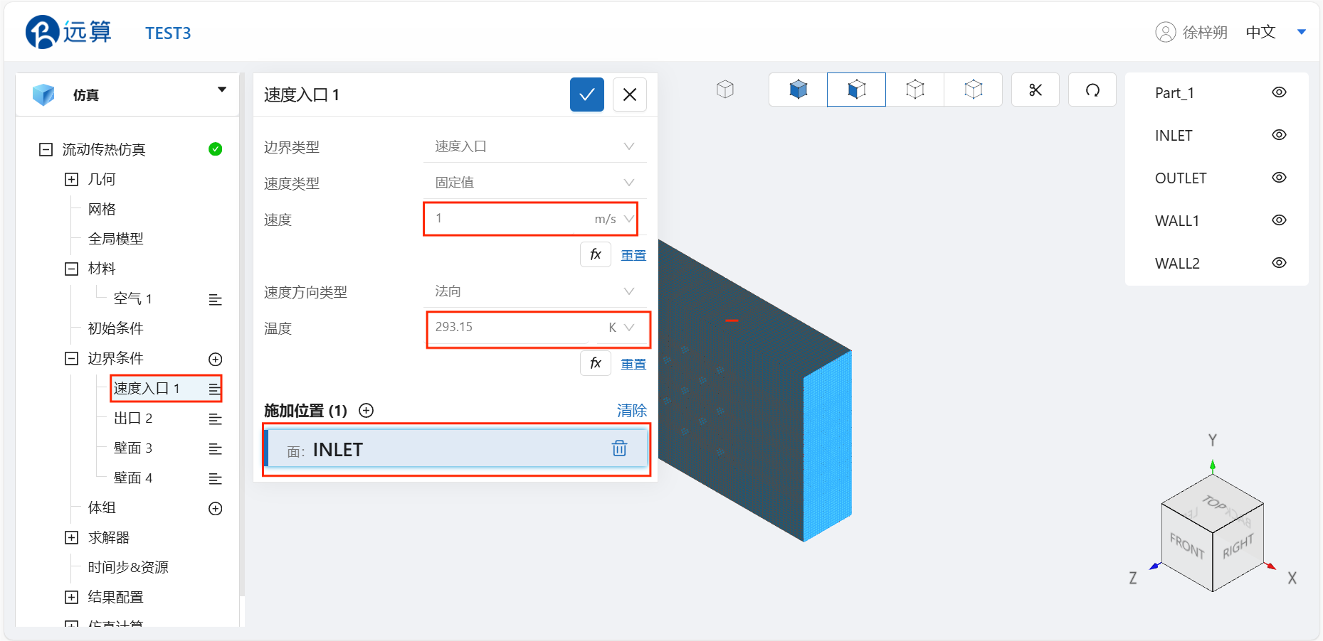Screen dimensions: 1323x641
Task: Change the m/s velocity unit
Action: 613,219
